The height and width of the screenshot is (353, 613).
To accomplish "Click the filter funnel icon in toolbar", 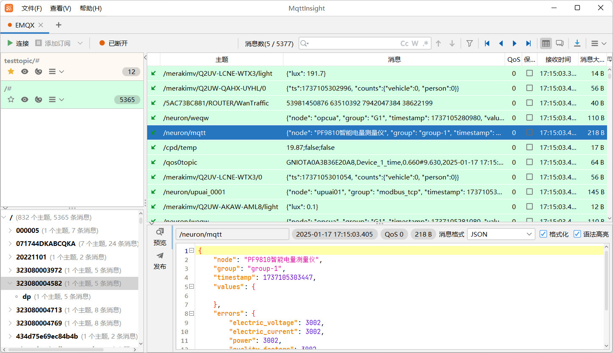I will [x=470, y=43].
